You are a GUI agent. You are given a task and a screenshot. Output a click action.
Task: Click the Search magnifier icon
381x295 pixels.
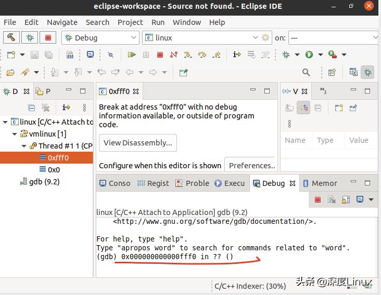306,73
